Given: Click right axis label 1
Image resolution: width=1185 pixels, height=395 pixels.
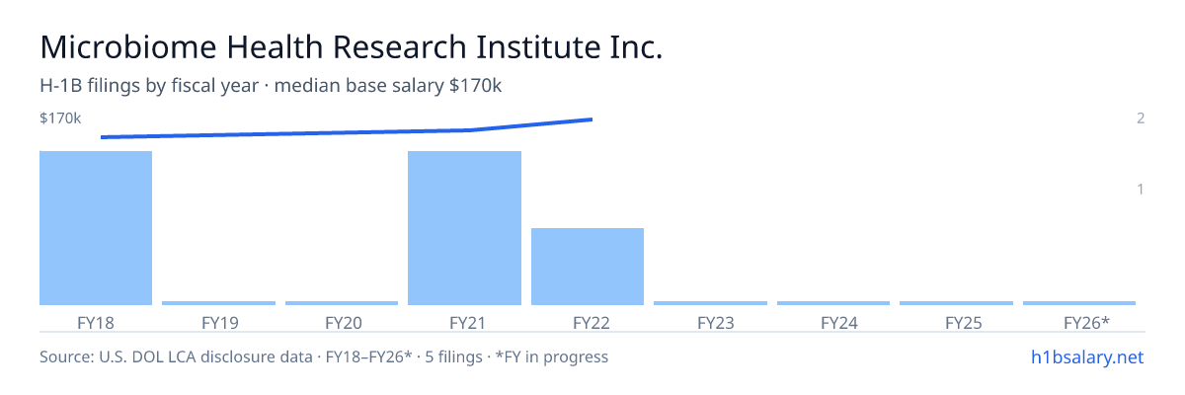Looking at the screenshot, I should point(1141,189).
